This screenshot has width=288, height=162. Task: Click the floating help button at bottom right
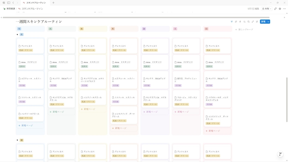tap(280, 154)
